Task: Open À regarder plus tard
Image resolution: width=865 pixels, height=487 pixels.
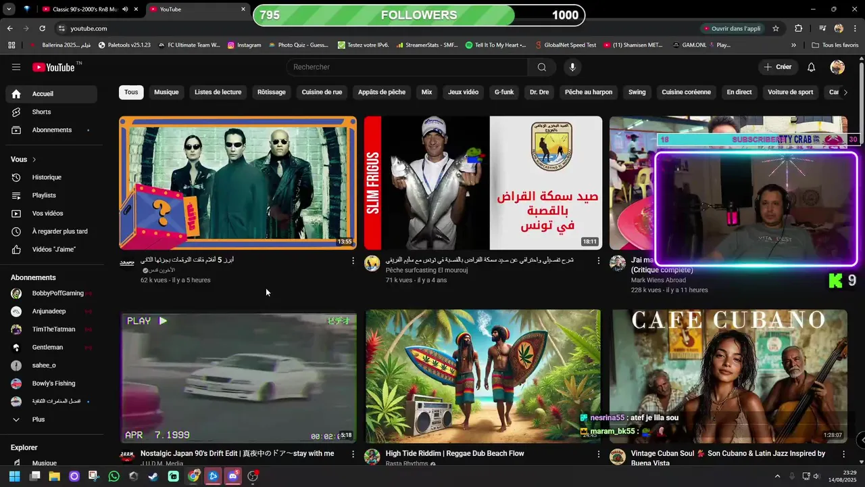Action: pos(51,231)
